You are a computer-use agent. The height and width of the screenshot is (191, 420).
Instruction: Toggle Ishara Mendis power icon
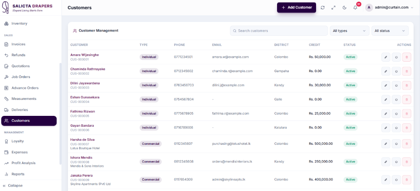coord(397,162)
